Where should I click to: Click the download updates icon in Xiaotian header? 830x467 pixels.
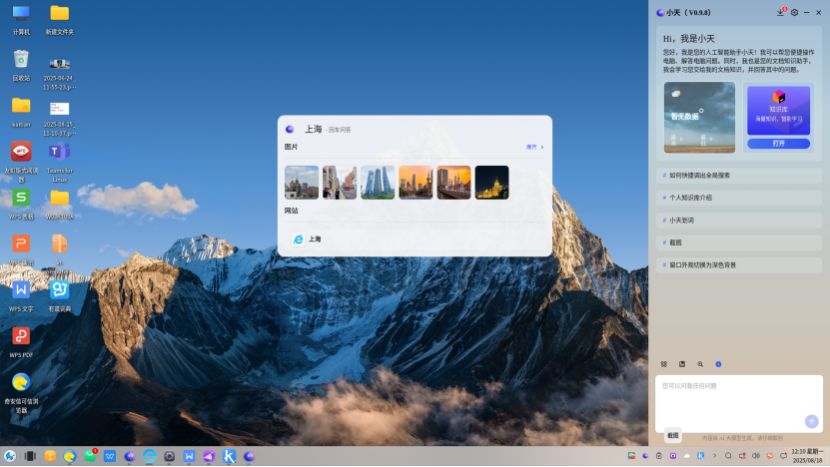(781, 12)
